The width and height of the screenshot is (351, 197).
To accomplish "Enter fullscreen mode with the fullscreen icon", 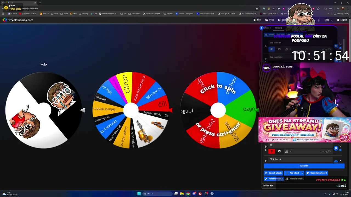I will click(319, 20).
